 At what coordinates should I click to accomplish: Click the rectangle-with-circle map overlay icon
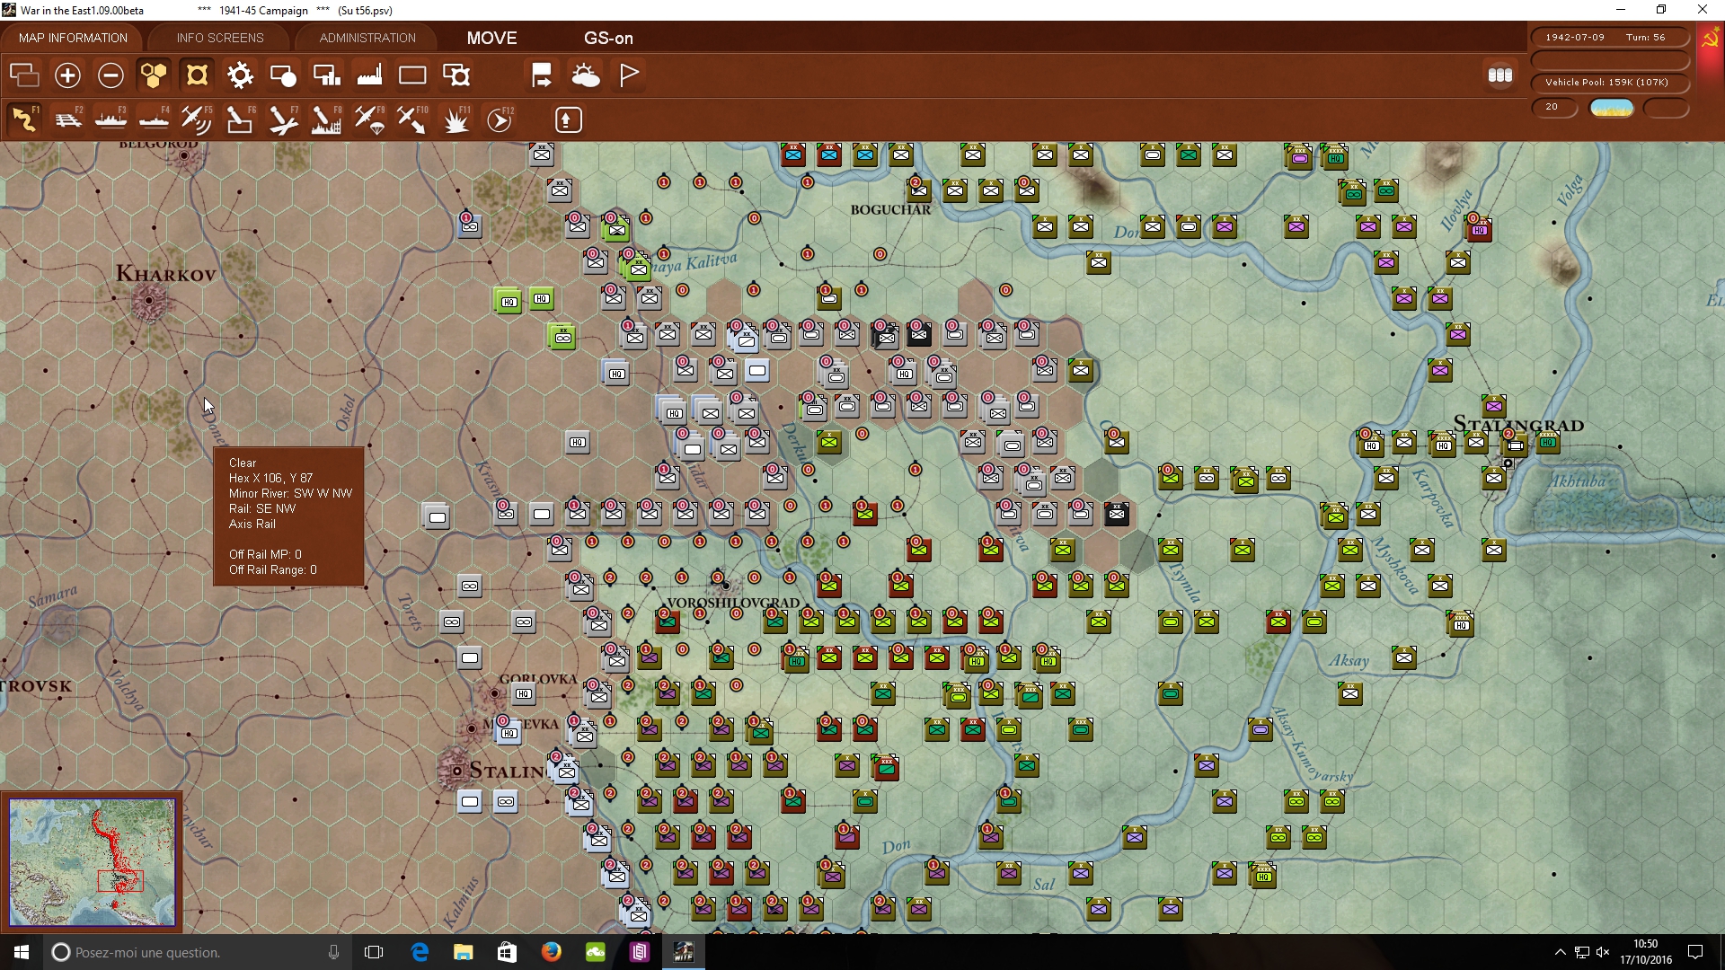[x=283, y=75]
